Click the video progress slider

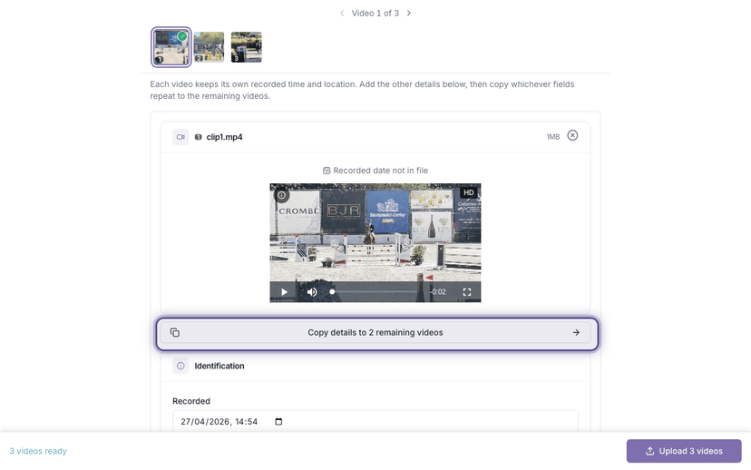[375, 292]
